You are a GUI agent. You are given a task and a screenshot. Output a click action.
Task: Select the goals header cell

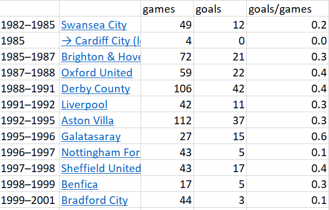click(220, 8)
